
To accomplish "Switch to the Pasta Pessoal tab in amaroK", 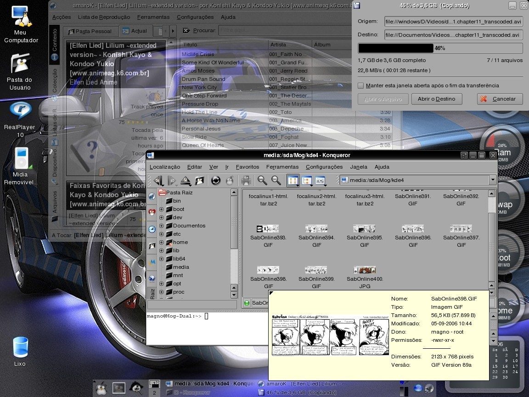I will 90,31.
